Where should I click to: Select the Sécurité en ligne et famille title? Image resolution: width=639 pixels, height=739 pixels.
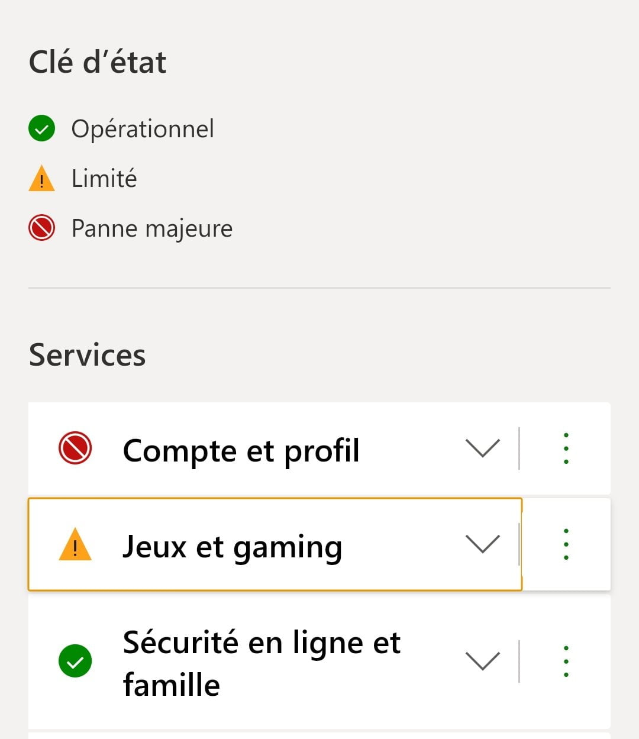click(x=262, y=663)
